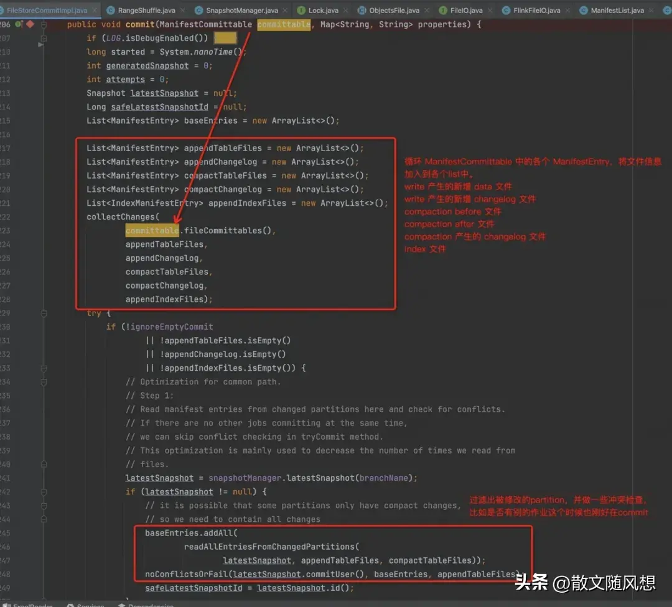Viewport: 672px width, 607px height.
Task: Close the FlinkFileIO.java tab
Action: [568, 11]
